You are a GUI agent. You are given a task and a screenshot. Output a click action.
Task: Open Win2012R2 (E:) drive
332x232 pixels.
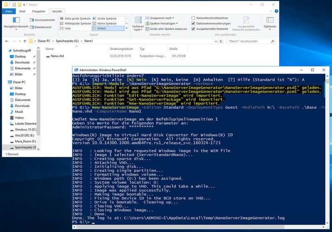[x=22, y=135]
